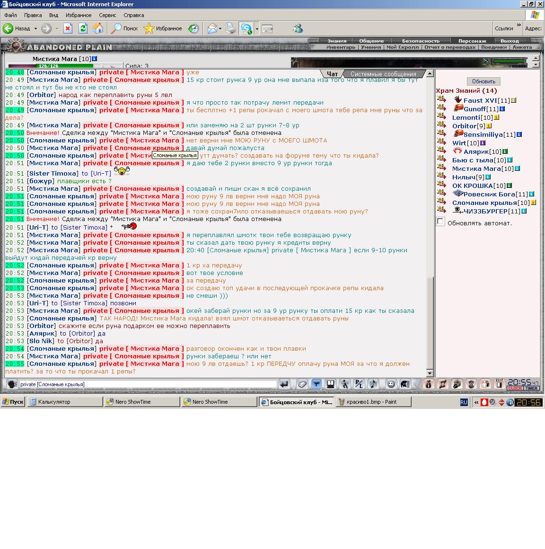
Task: Open the Пуск start button
Action: [13, 402]
